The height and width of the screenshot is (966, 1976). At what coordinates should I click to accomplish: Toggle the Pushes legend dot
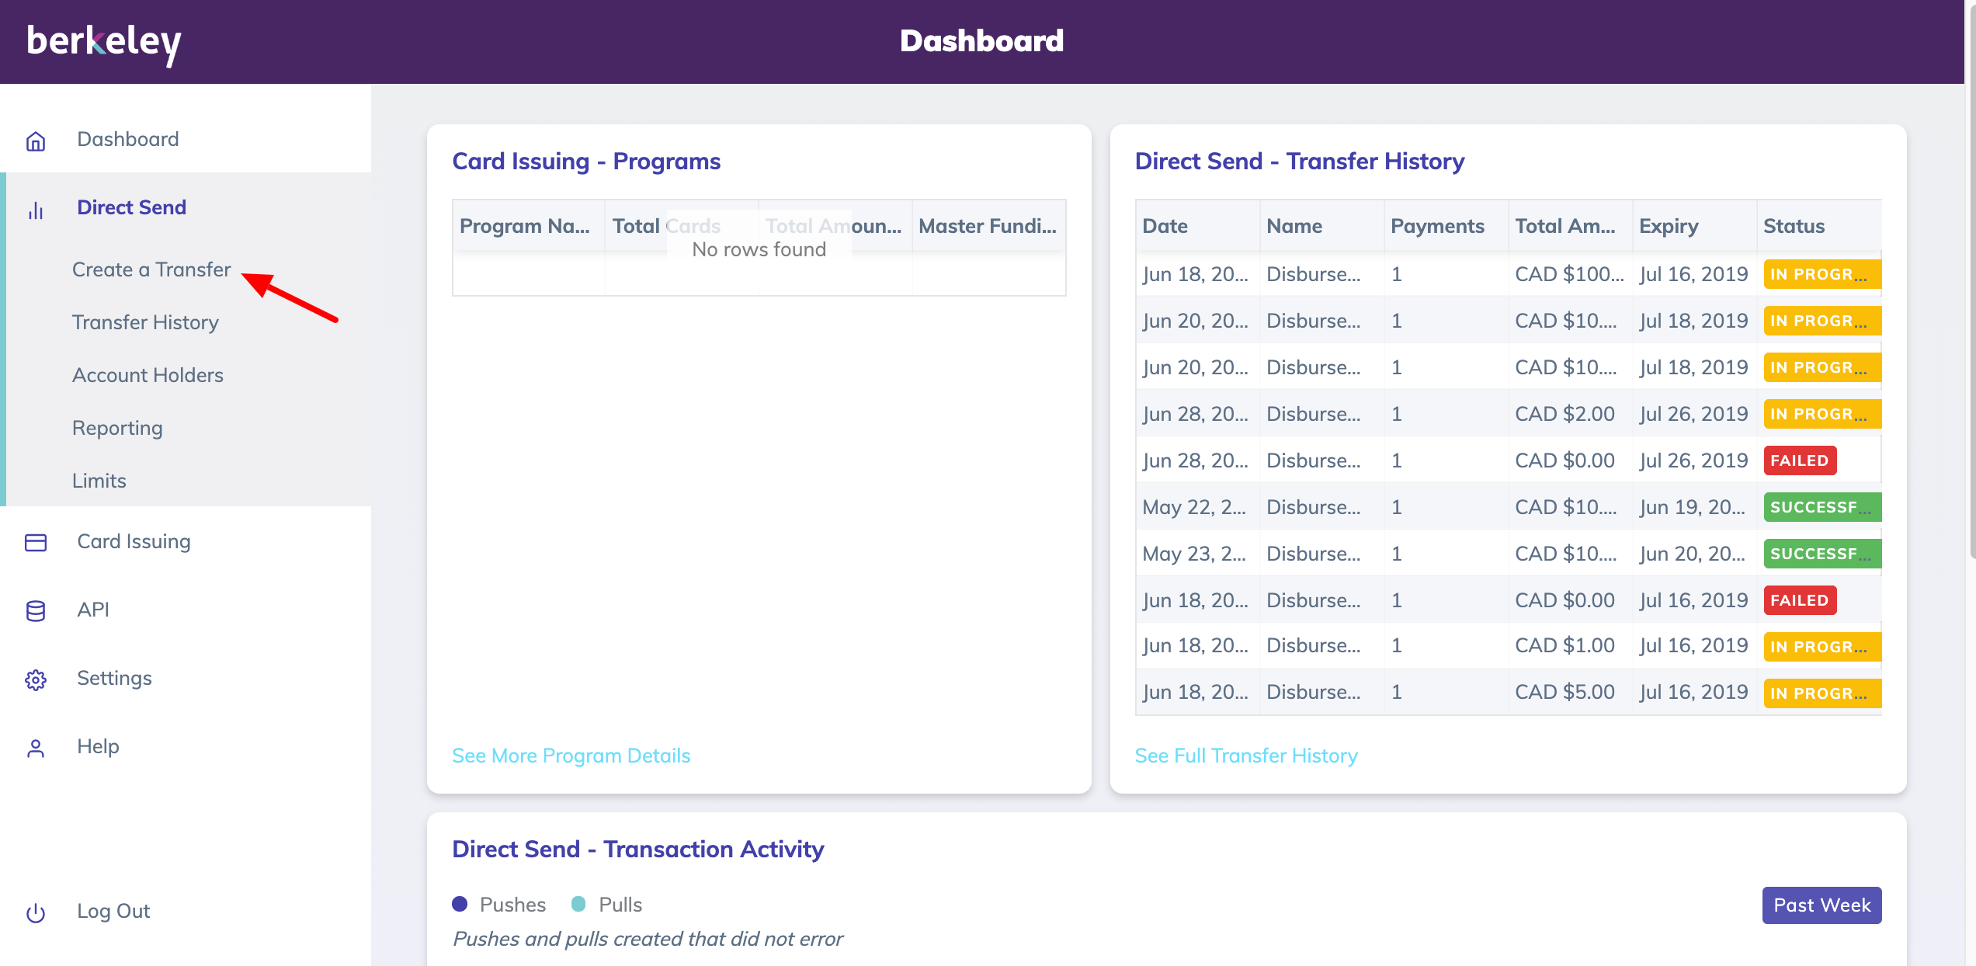click(460, 904)
